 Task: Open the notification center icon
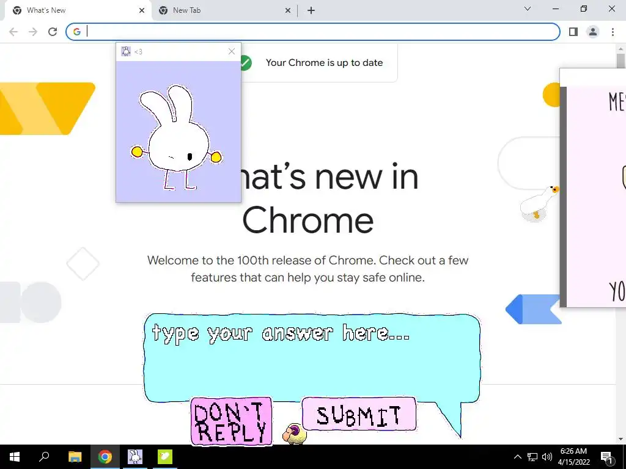click(606, 457)
